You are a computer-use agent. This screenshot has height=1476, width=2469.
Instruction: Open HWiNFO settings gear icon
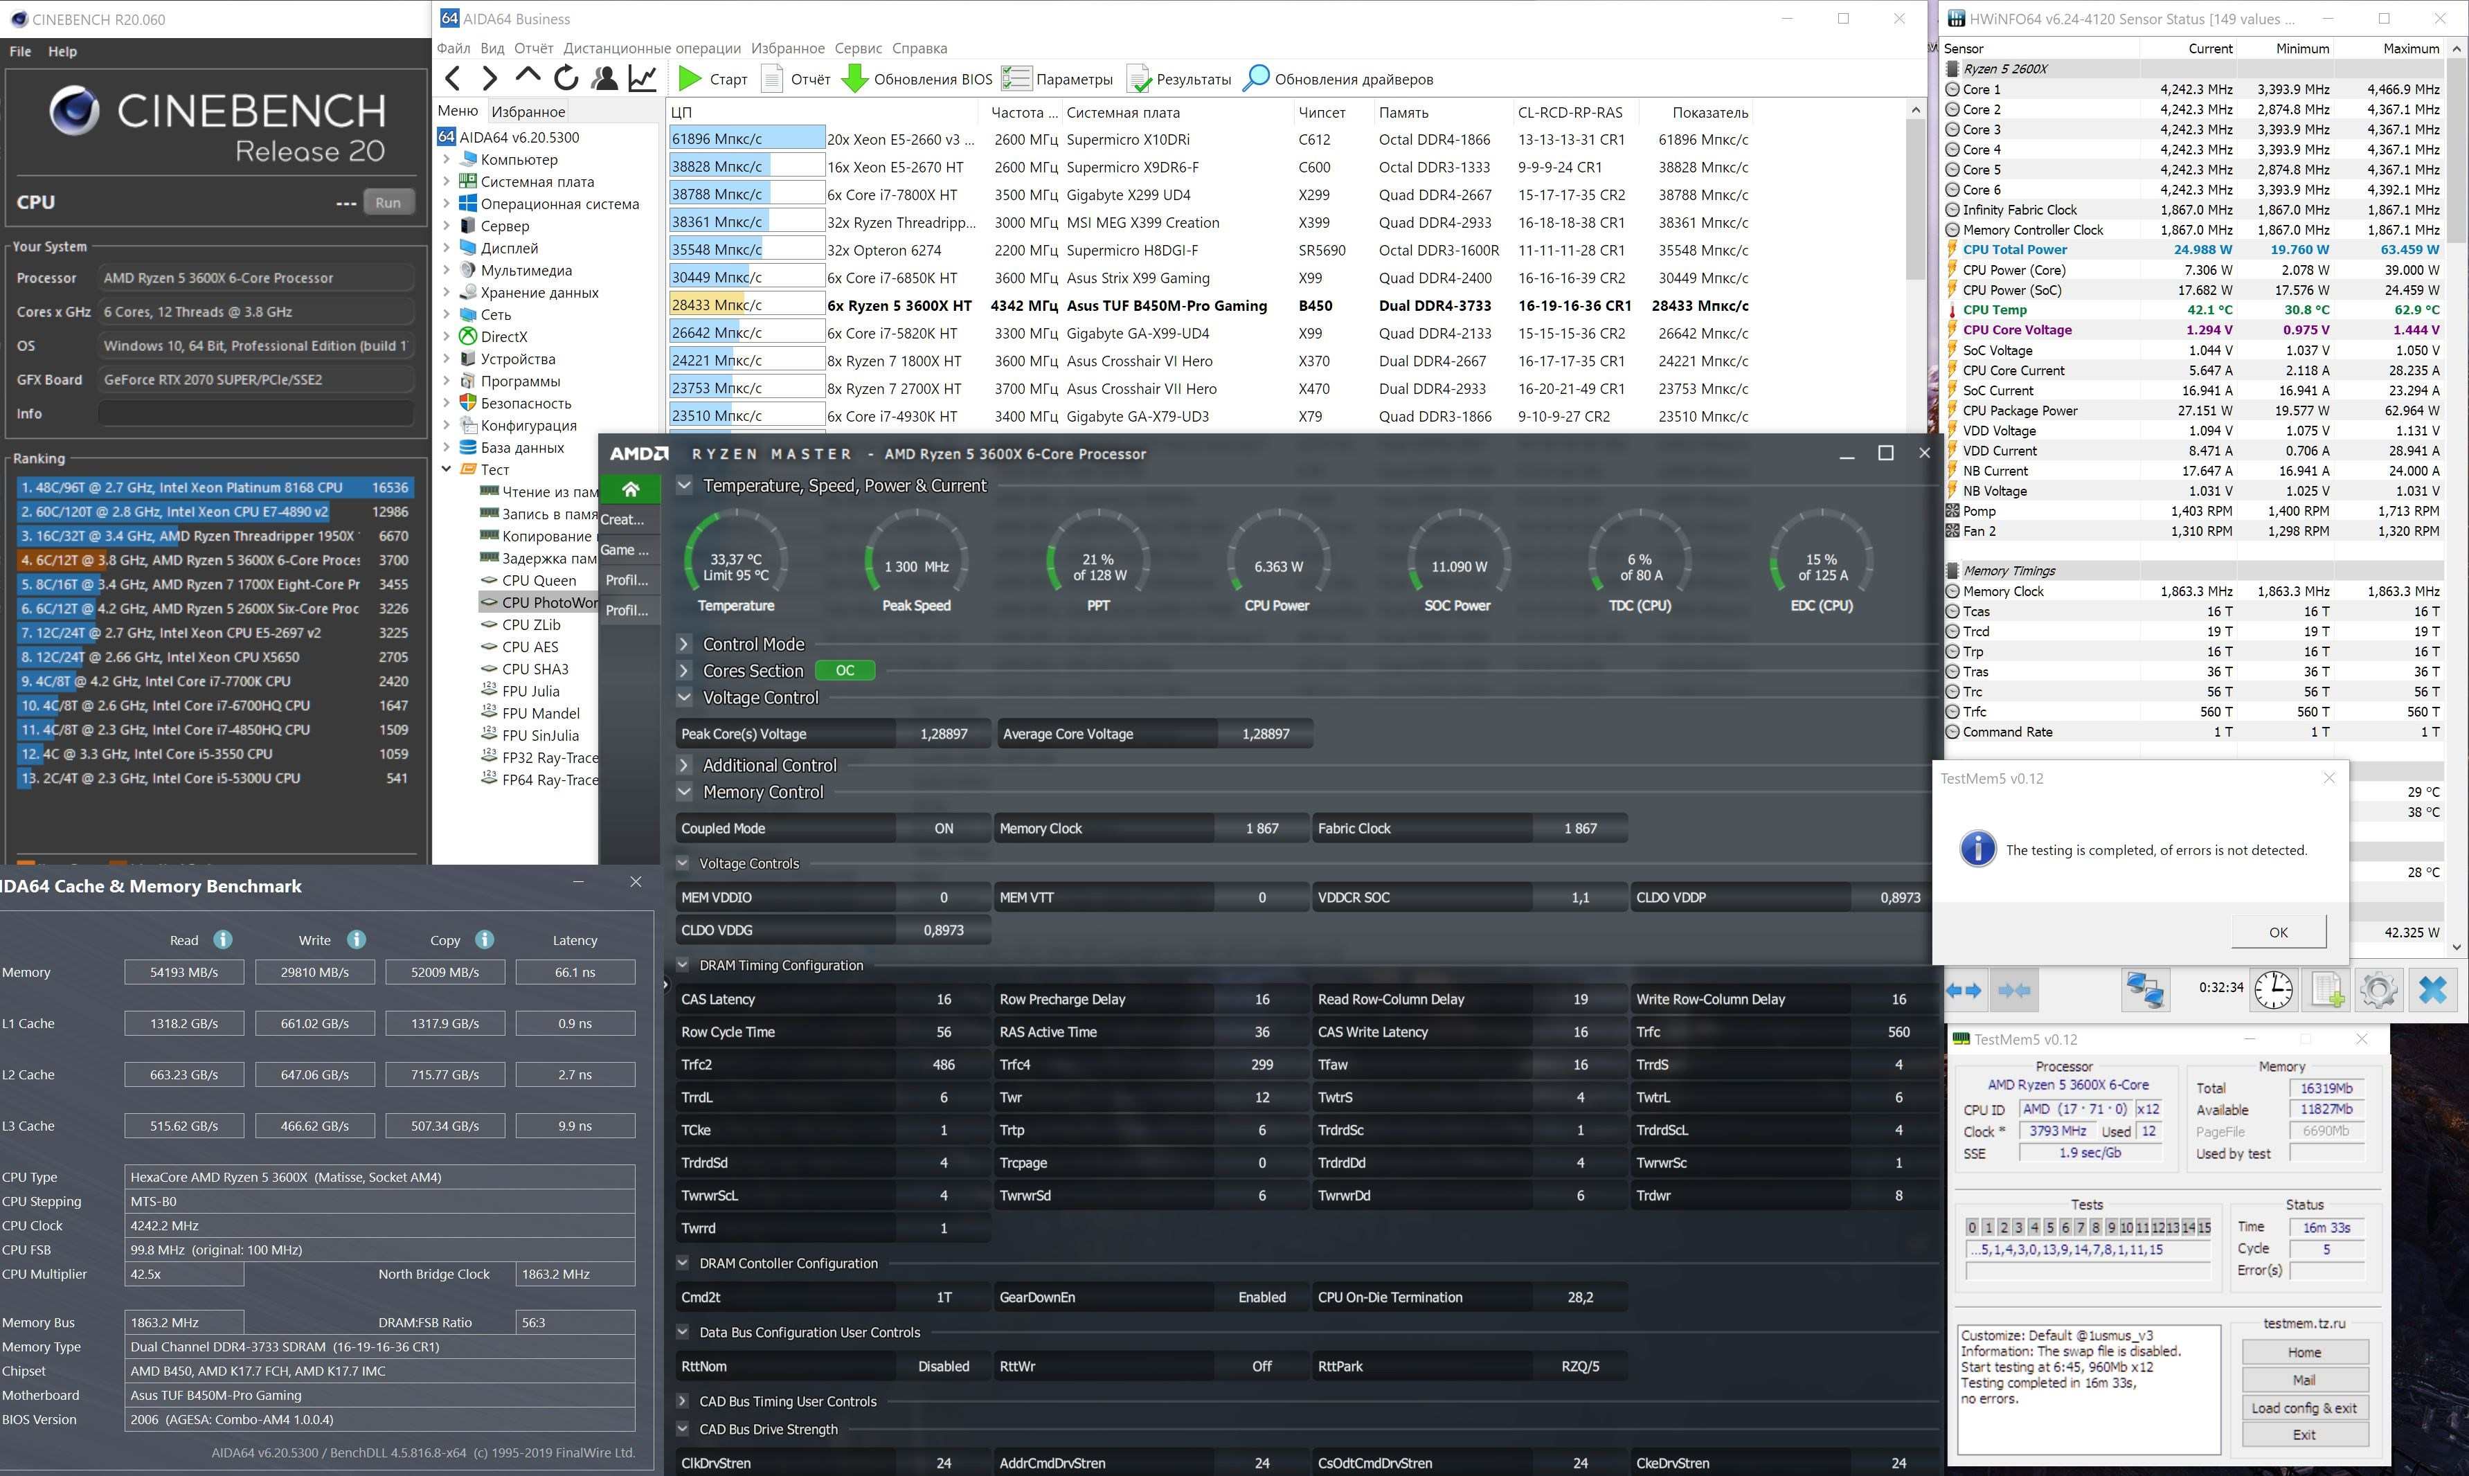[x=2378, y=989]
